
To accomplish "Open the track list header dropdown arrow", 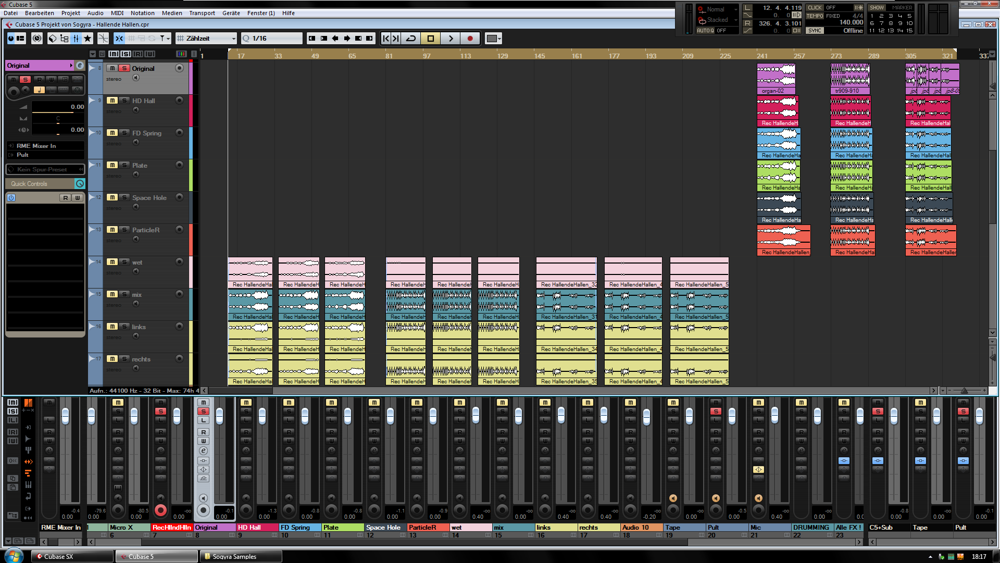I will pyautogui.click(x=93, y=54).
